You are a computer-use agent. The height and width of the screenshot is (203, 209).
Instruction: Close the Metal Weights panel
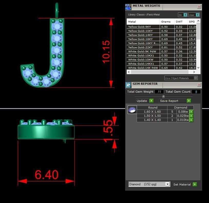pos(199,7)
